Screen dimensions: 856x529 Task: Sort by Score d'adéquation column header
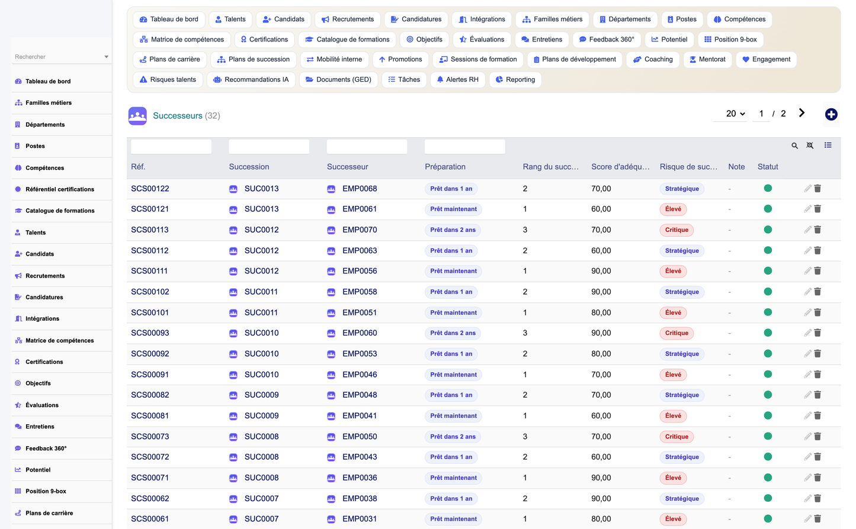tap(620, 167)
